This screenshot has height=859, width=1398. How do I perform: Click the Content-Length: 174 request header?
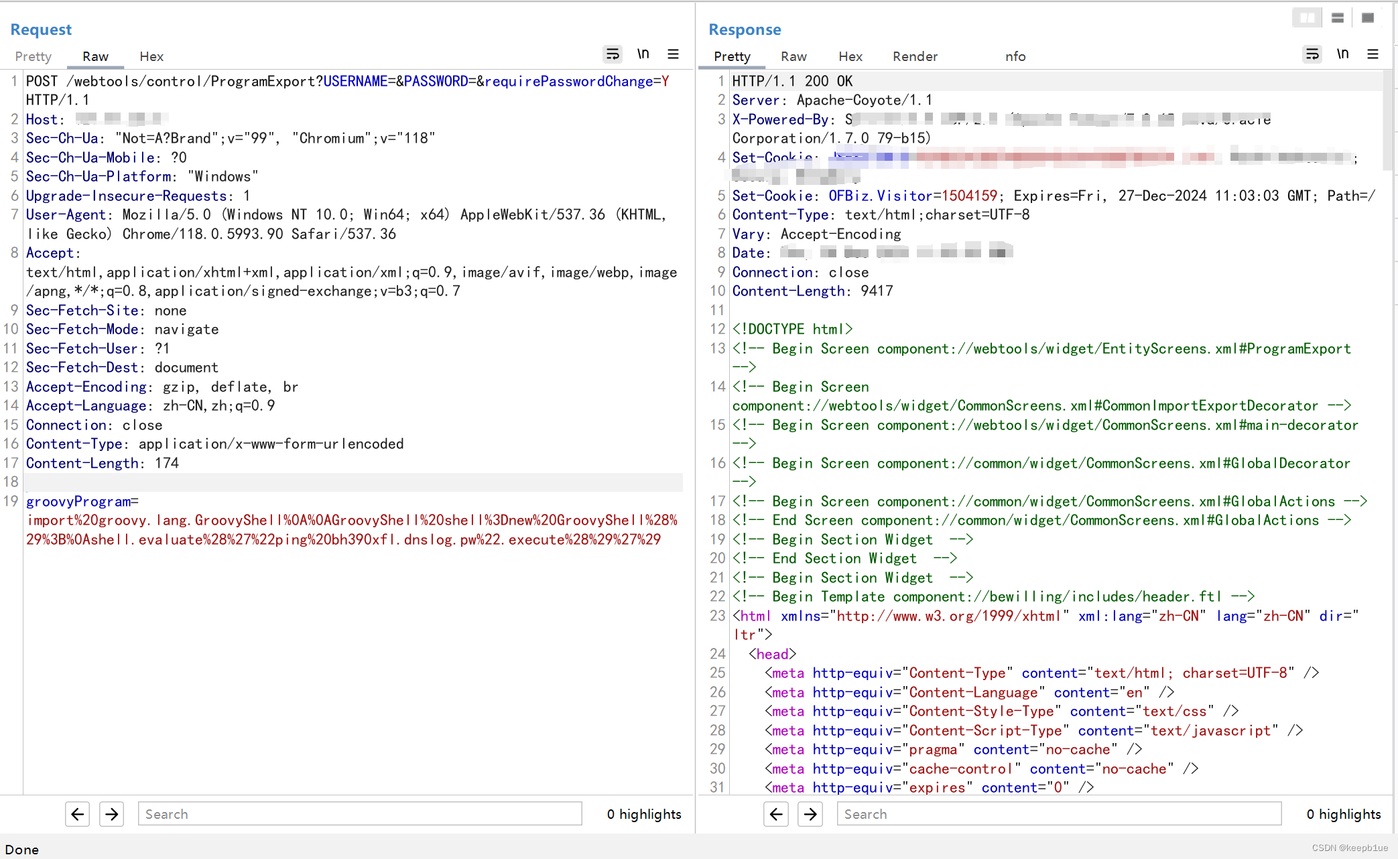tap(103, 464)
